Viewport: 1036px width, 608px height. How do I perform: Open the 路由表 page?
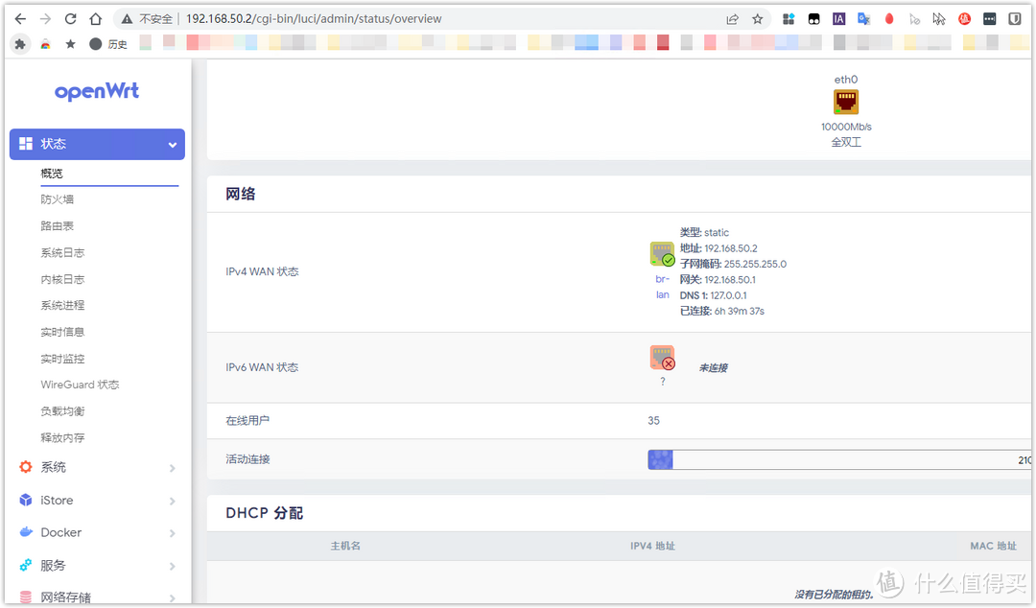[57, 226]
